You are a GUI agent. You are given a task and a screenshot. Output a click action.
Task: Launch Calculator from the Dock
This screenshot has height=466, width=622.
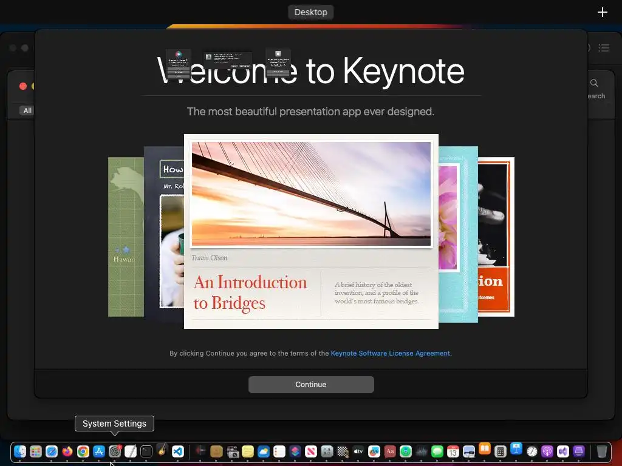point(501,451)
